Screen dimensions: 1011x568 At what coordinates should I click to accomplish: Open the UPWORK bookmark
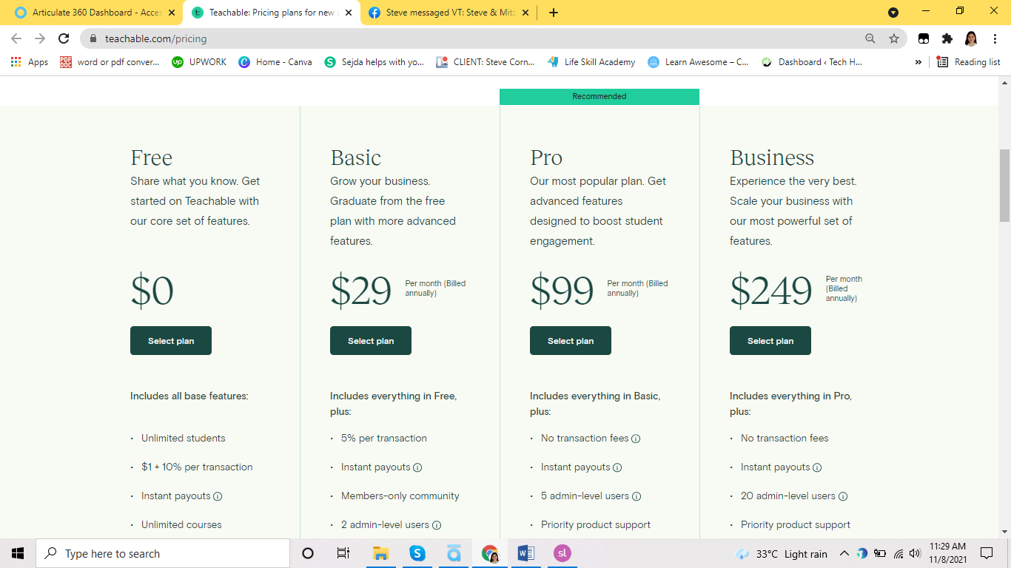click(x=199, y=62)
